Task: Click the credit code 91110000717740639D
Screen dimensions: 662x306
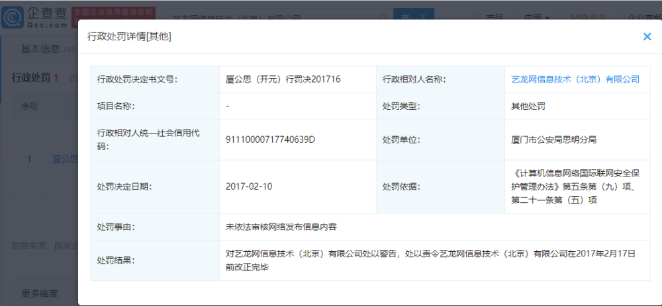Action: point(271,139)
